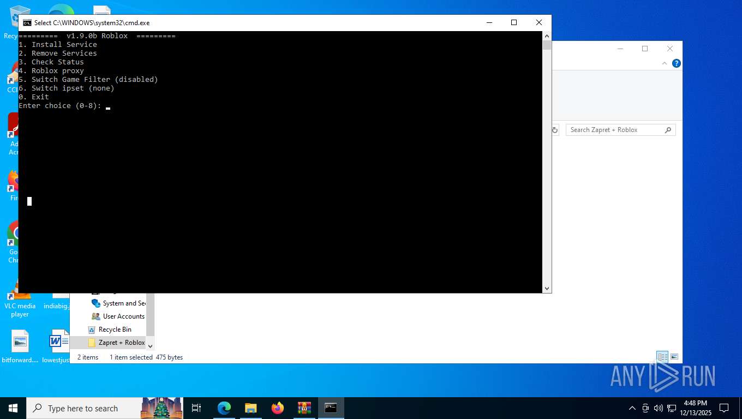Click the "0. Exit" line
Screen dimensions: 742x419
click(x=34, y=97)
